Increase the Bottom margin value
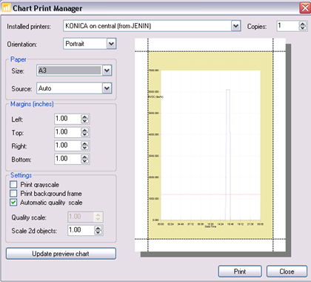Viewport: 311px width, 282px height. 84,157
